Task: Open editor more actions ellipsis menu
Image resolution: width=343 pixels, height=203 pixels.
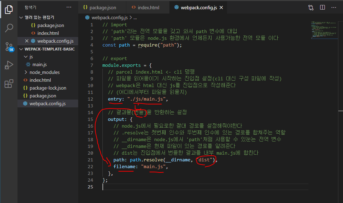Action: tap(334, 7)
